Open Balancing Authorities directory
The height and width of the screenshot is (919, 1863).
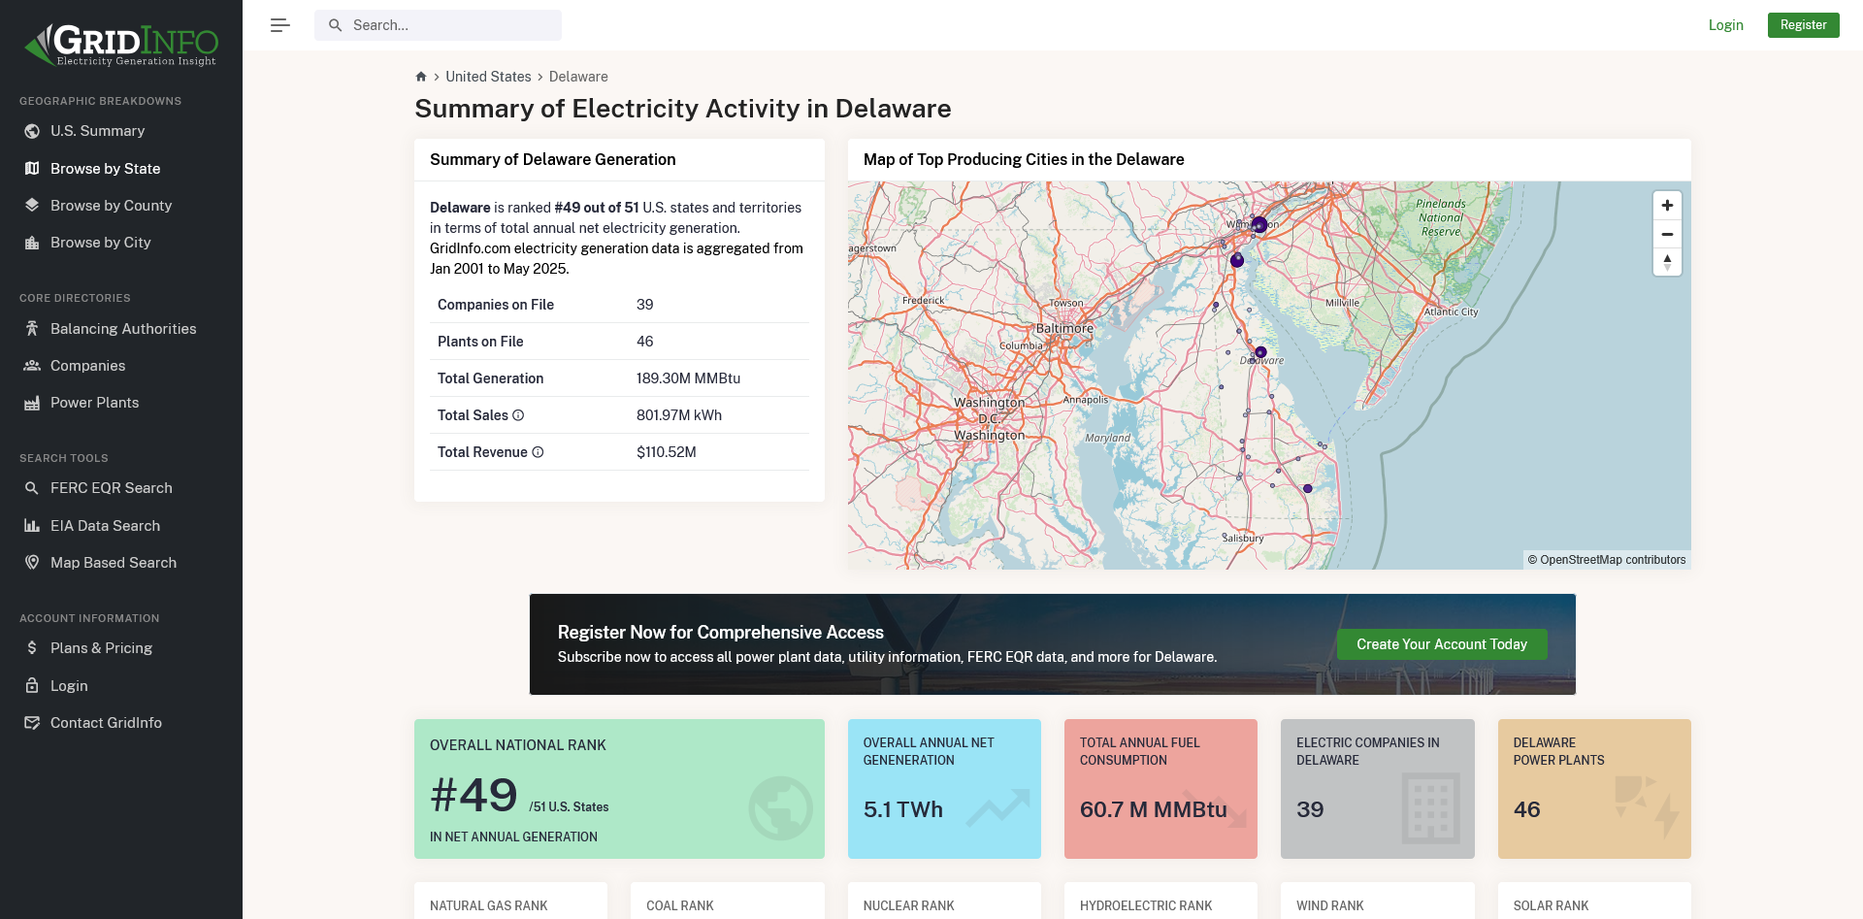pyautogui.click(x=123, y=329)
